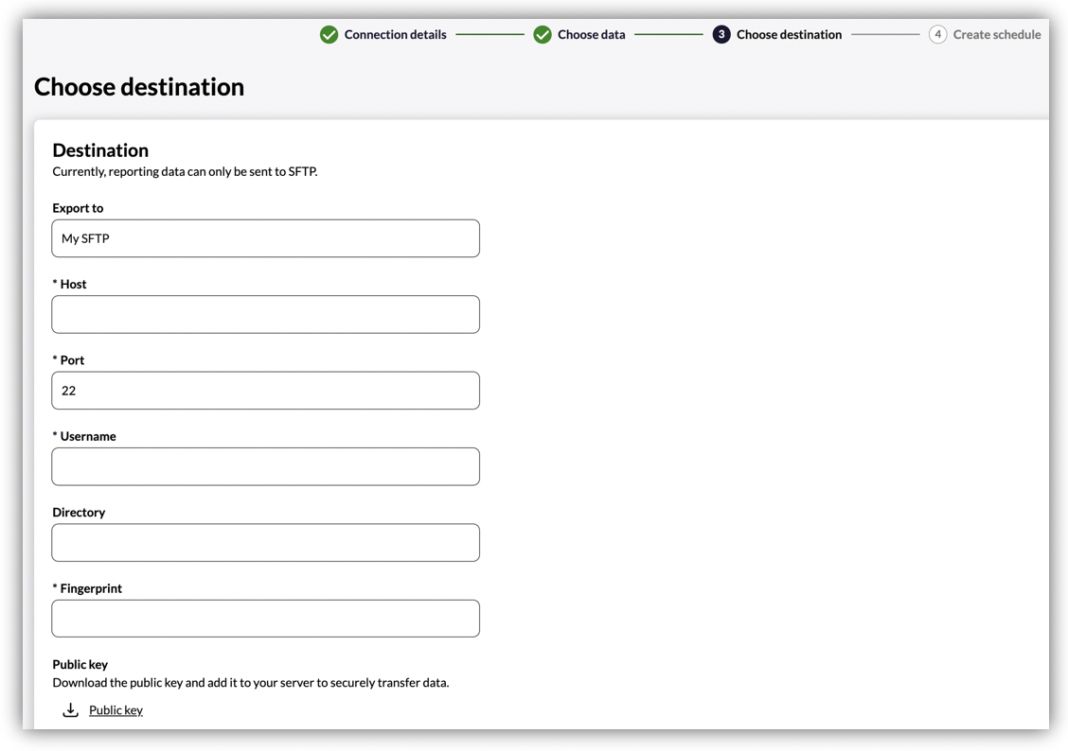Click the download arrow icon for Public key
Screen dimensions: 1068x751
(x=70, y=709)
